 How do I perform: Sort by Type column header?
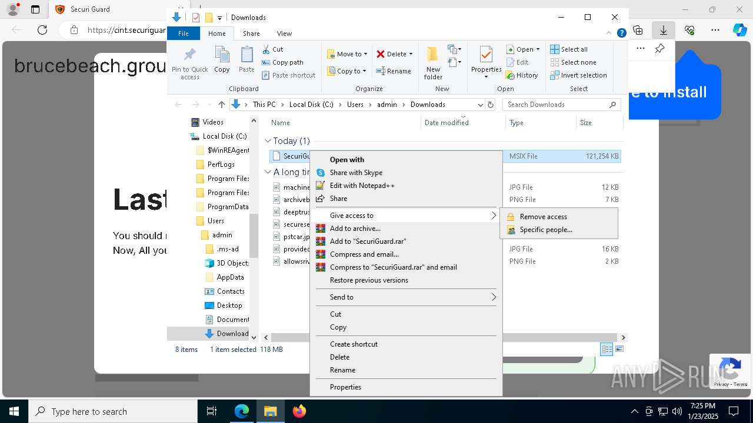point(541,123)
